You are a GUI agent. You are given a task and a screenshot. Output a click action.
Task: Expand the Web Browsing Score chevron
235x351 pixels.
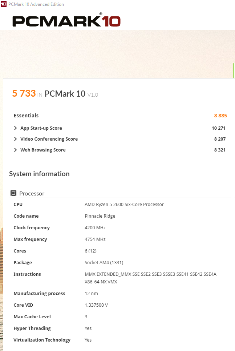[15, 150]
